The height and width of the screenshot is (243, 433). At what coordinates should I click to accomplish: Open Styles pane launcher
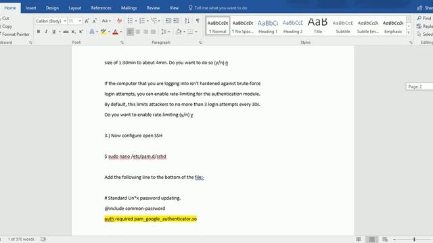click(411, 43)
